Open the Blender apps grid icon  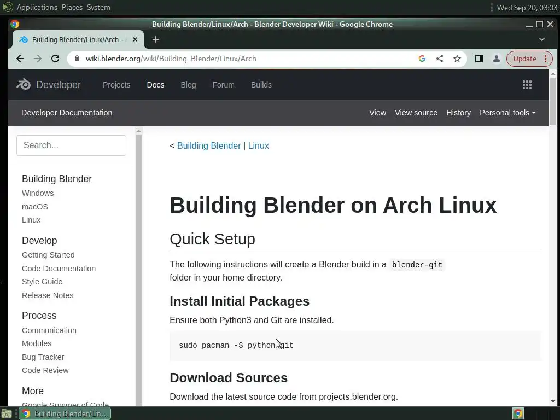(527, 85)
